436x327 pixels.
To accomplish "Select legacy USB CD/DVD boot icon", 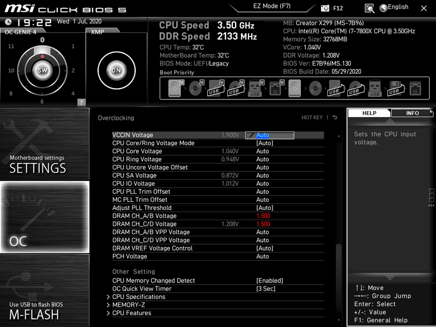I will (356, 88).
